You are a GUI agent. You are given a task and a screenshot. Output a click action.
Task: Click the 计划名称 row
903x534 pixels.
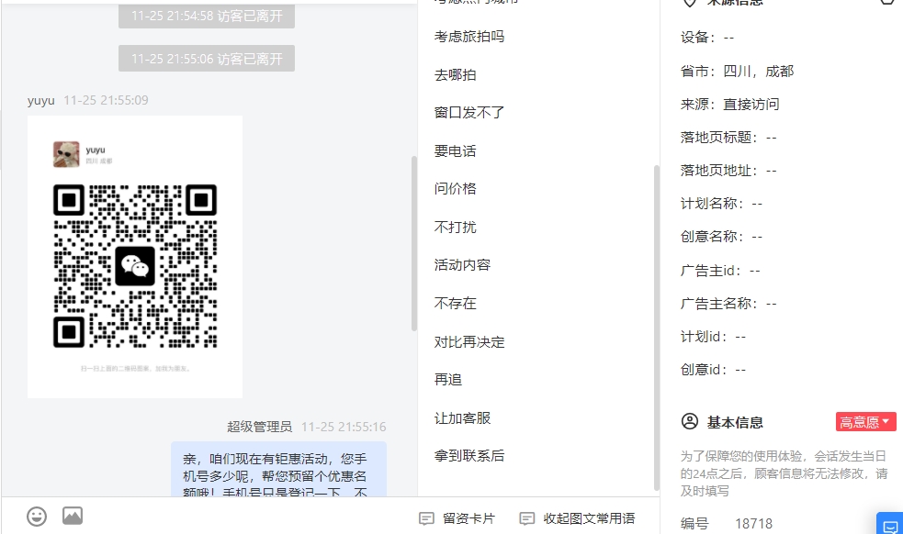pyautogui.click(x=722, y=203)
